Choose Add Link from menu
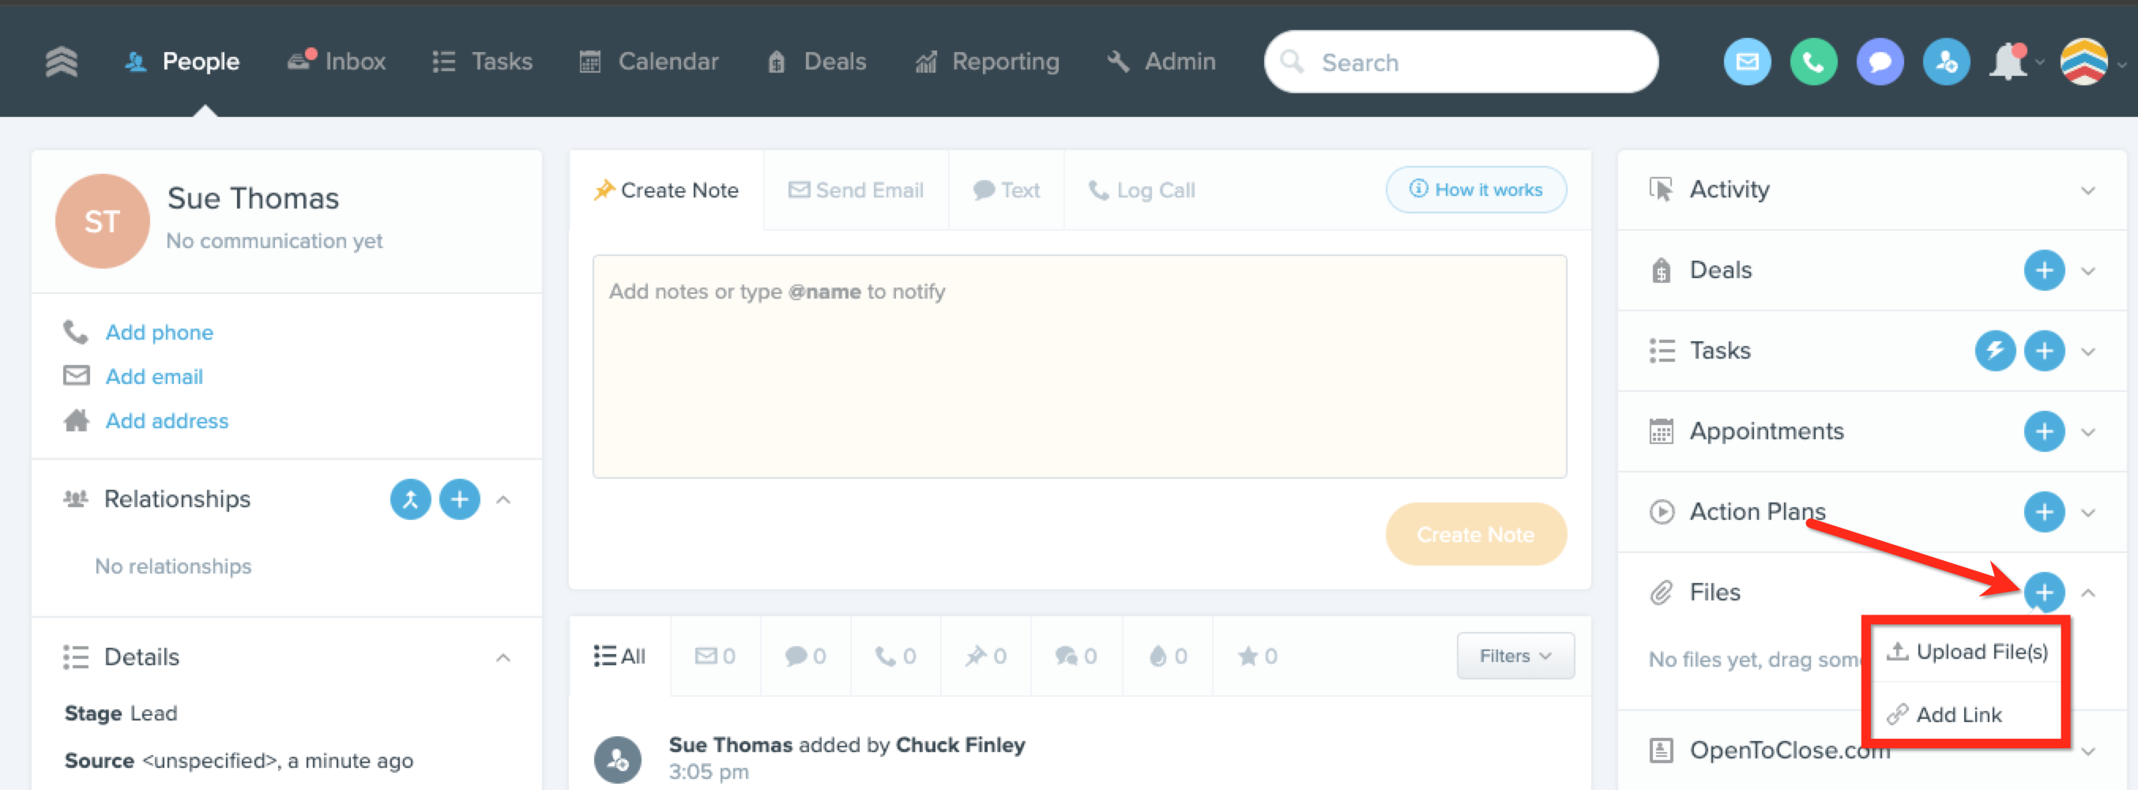Viewport: 2138px width, 790px height. (x=1944, y=714)
